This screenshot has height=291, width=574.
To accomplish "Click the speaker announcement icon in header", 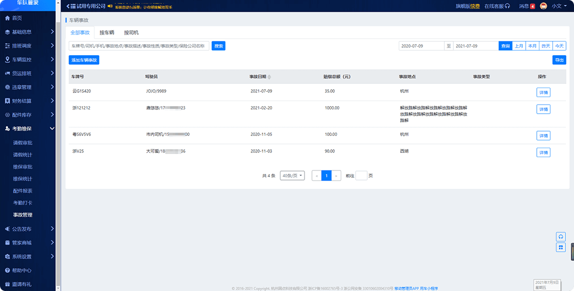I will [110, 6].
